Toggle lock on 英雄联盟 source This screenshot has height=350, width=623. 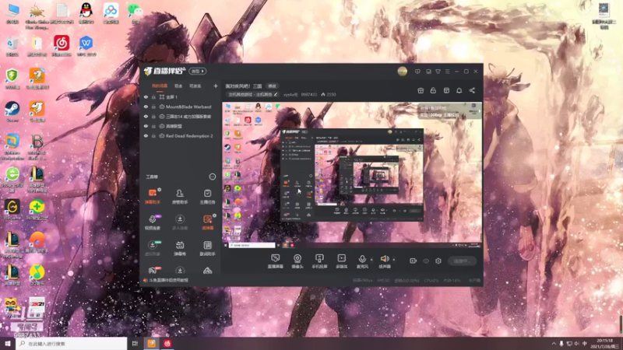click(x=153, y=126)
